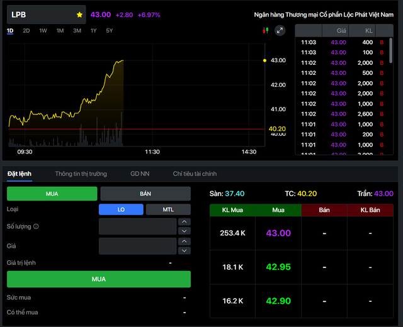Open the Đặt lệnh tab
The height and width of the screenshot is (327, 403).
pyautogui.click(x=20, y=174)
